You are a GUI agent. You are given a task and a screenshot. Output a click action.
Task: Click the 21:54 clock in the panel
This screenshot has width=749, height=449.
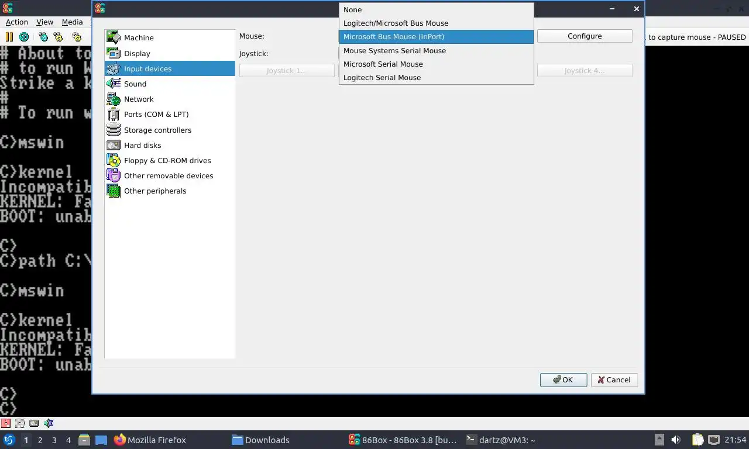736,440
